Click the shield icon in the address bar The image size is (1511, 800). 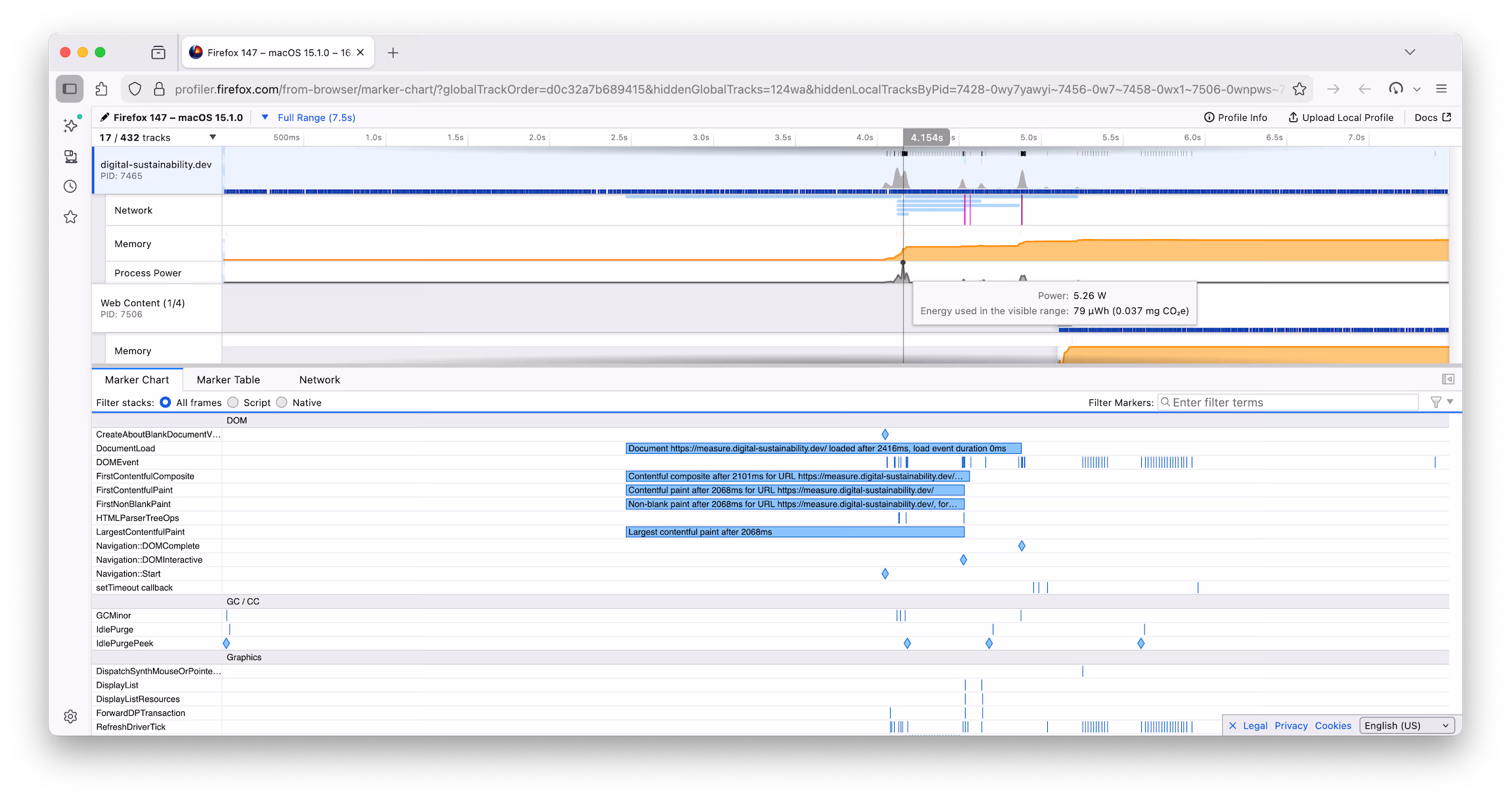[x=135, y=89]
